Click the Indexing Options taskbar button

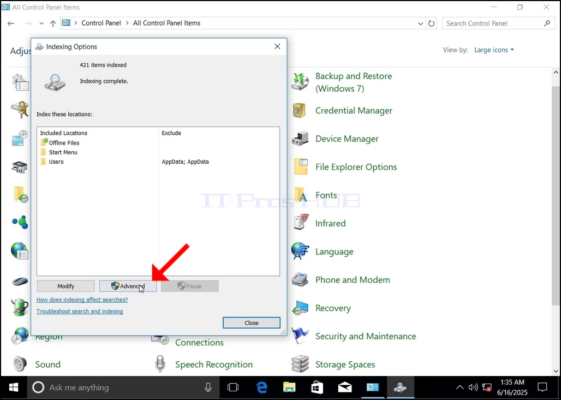[x=400, y=387]
